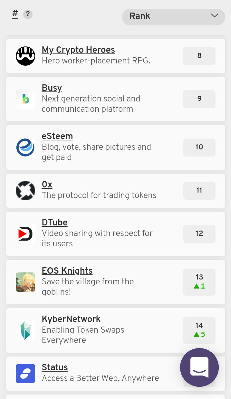231x399 pixels.
Task: Click the rank 14 badge for KyberNetwork
Action: point(199,330)
